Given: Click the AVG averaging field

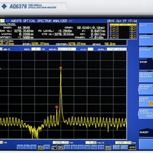Looking at the screenshot, I should [91, 49].
